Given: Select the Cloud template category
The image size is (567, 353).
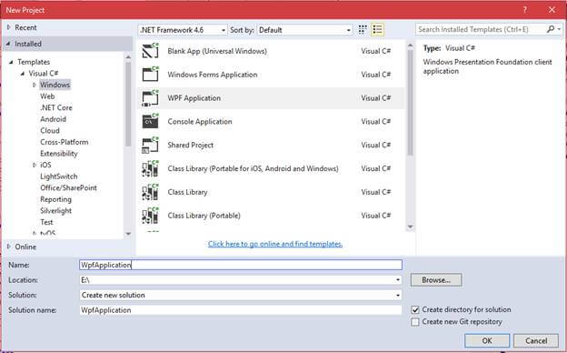Looking at the screenshot, I should [50, 131].
